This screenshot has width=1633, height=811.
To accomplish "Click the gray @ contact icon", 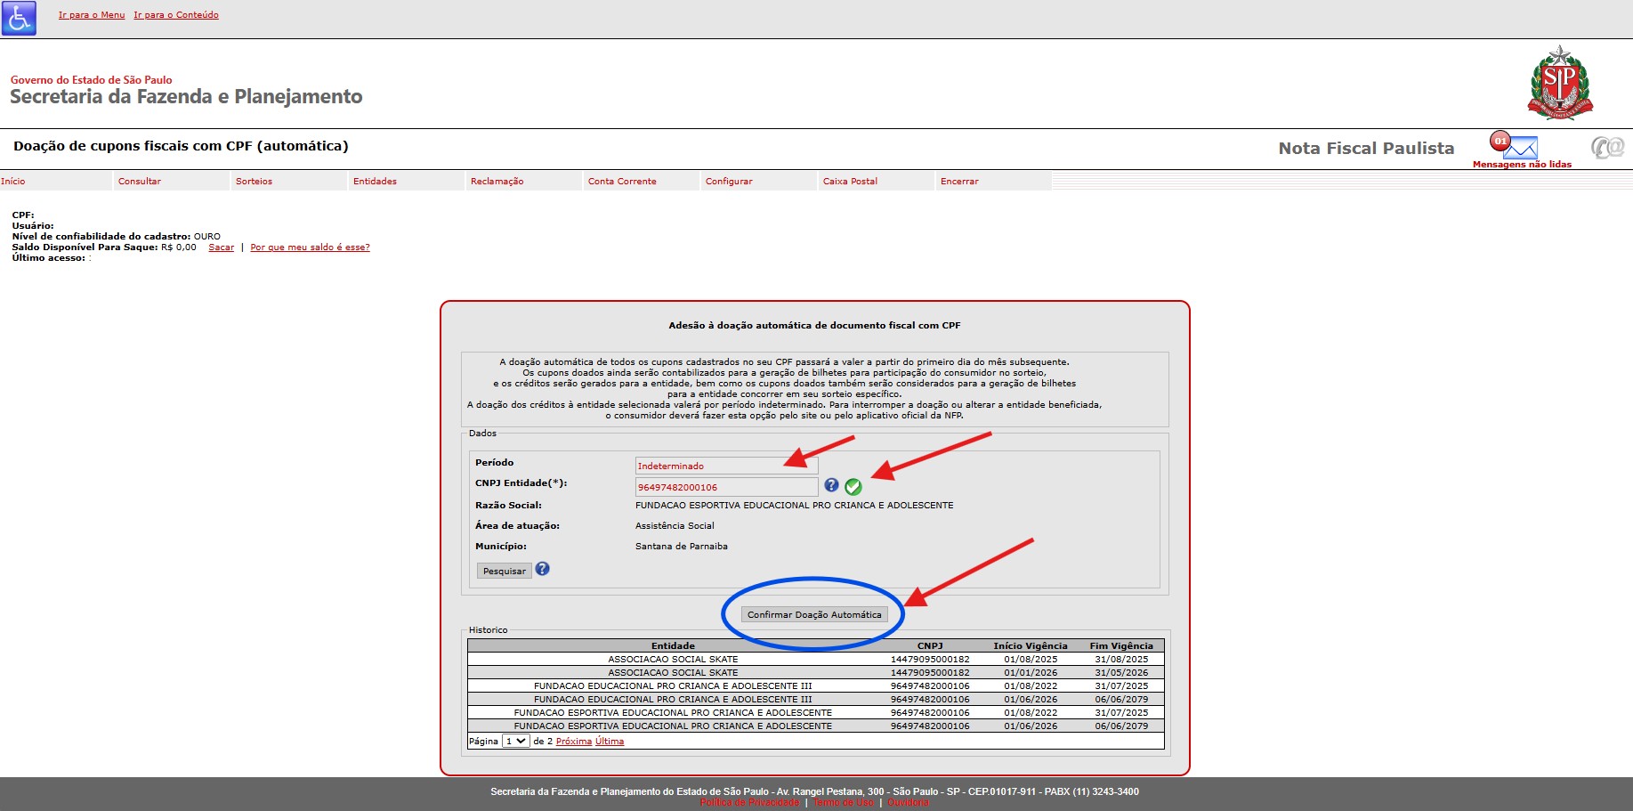I will pyautogui.click(x=1608, y=147).
